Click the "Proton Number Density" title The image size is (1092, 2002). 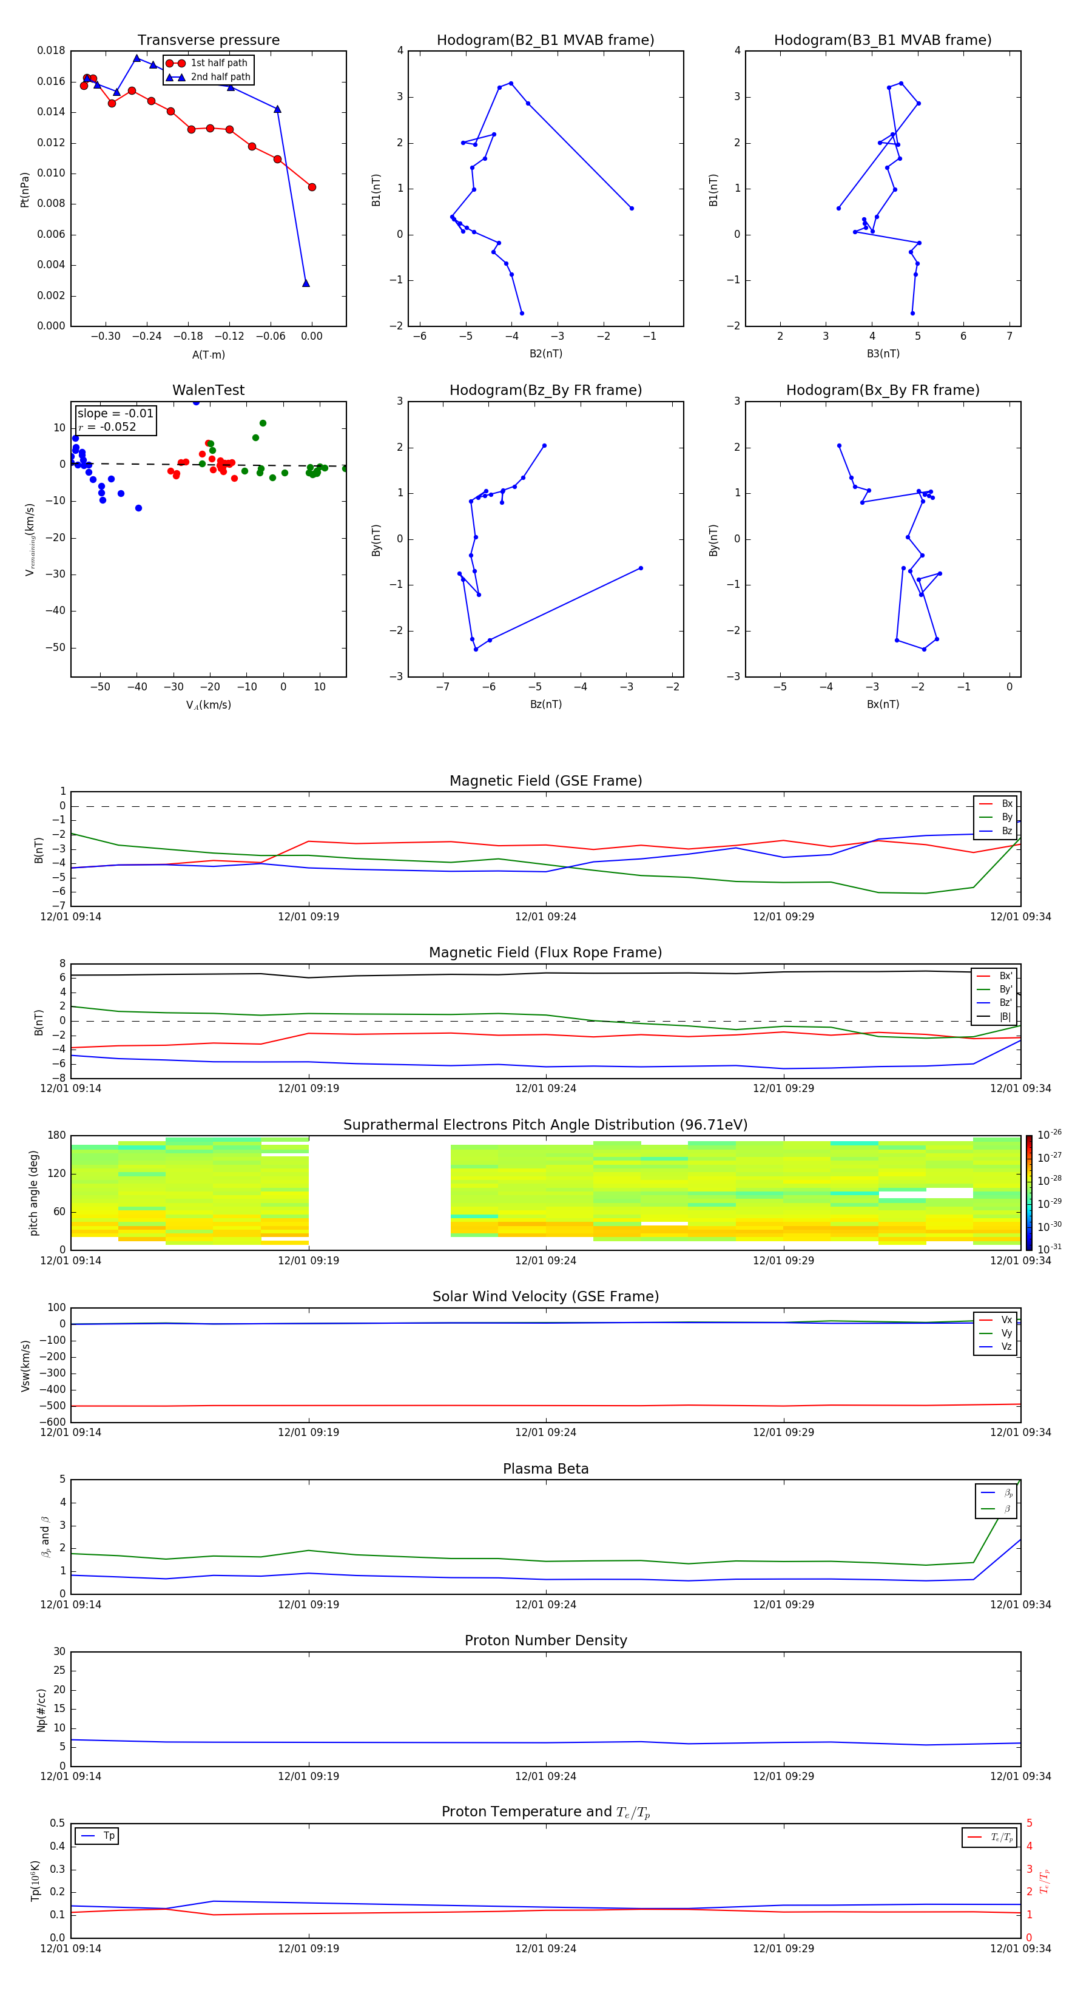click(x=545, y=1642)
